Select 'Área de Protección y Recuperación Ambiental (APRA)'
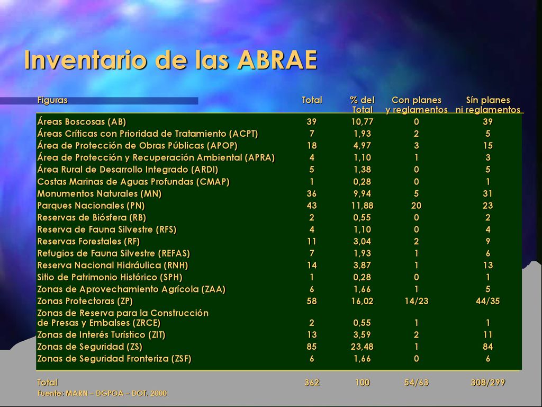 click(x=156, y=157)
